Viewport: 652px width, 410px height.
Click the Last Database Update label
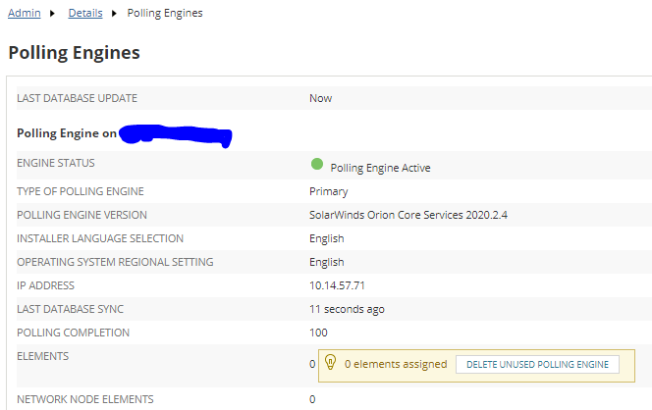pyautogui.click(x=77, y=98)
